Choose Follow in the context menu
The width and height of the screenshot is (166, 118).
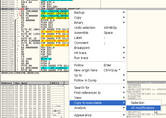(79, 65)
